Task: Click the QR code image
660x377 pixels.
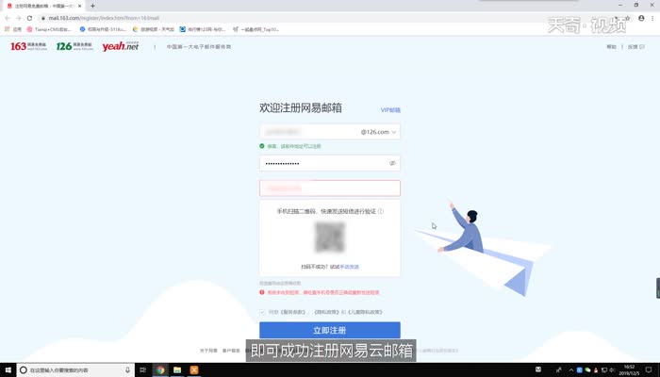Action: click(x=330, y=238)
